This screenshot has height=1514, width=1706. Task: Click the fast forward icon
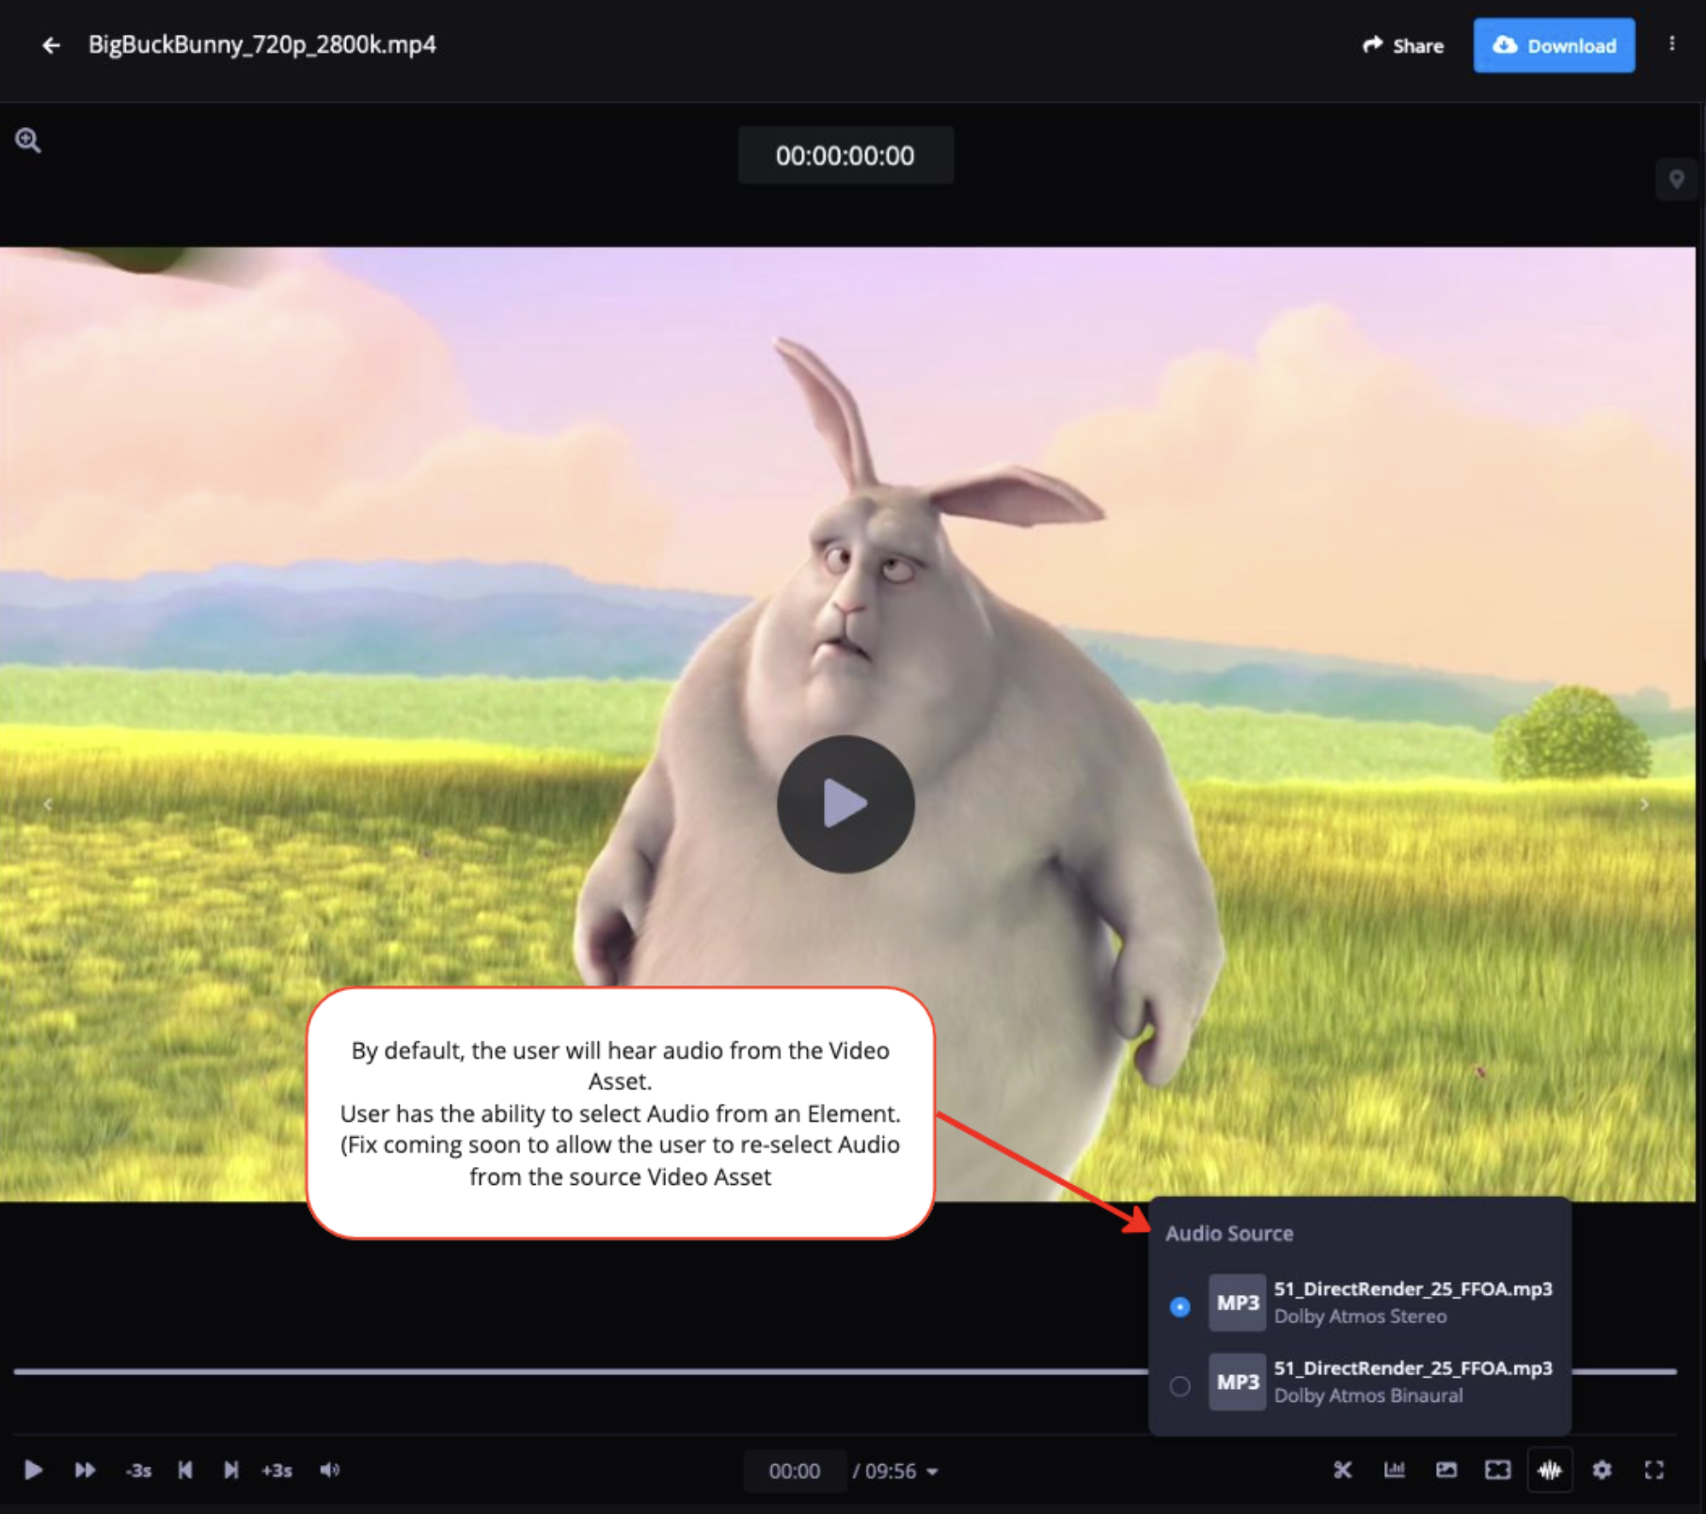(x=85, y=1470)
